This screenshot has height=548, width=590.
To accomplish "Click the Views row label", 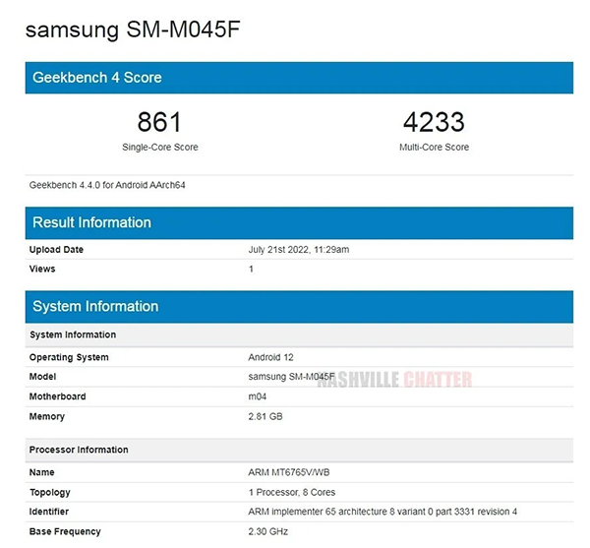I will [42, 269].
